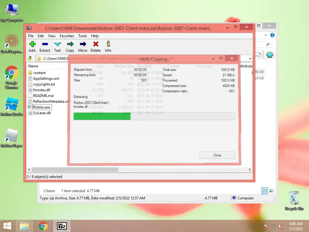This screenshot has height=232, width=309.
Task: Click the Test toolbar icon
Action: [x=57, y=47]
